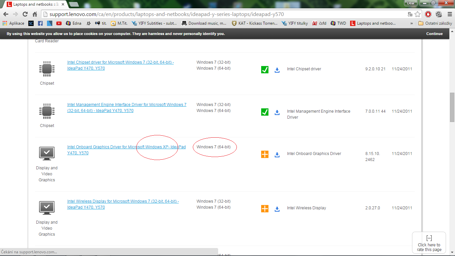Click the address bar URL field
Viewport: 455px width, 256px height.
227,14
